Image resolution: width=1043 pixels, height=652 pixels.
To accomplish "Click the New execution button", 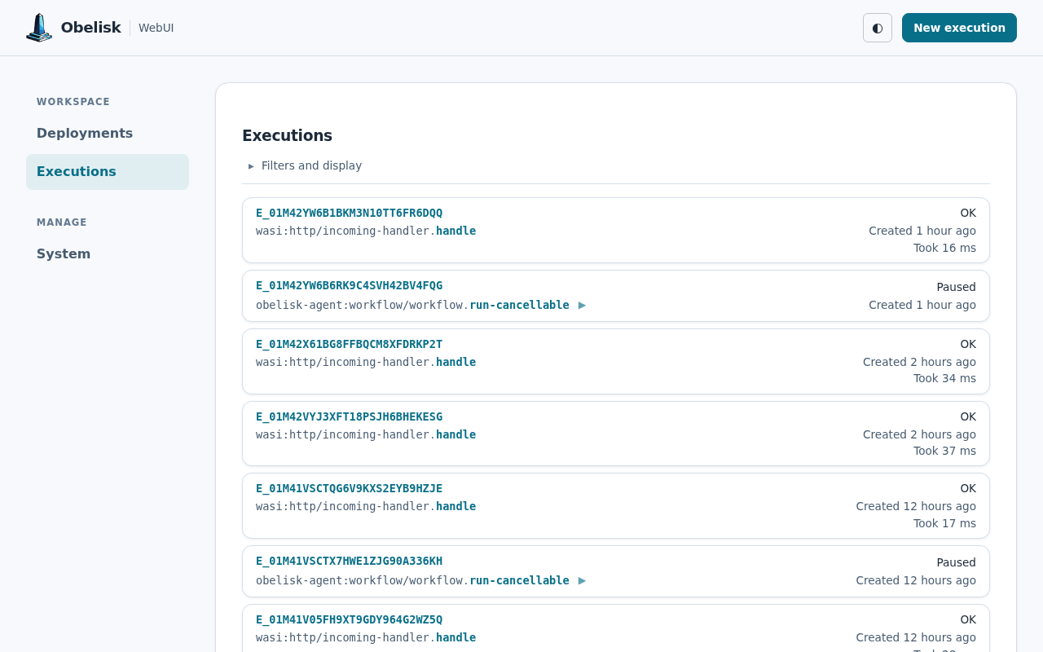I will pos(959,28).
